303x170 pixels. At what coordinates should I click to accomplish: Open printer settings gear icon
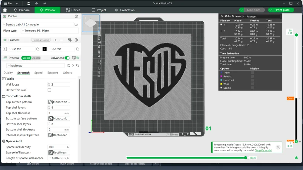76,16
